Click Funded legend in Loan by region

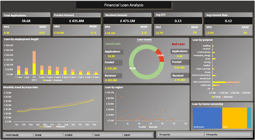pos(141,127)
